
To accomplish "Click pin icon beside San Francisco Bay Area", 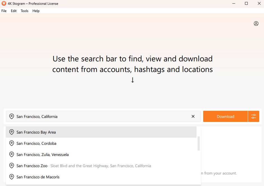I will 11,132.
